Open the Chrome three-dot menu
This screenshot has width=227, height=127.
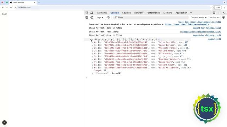[x=225, y=7]
